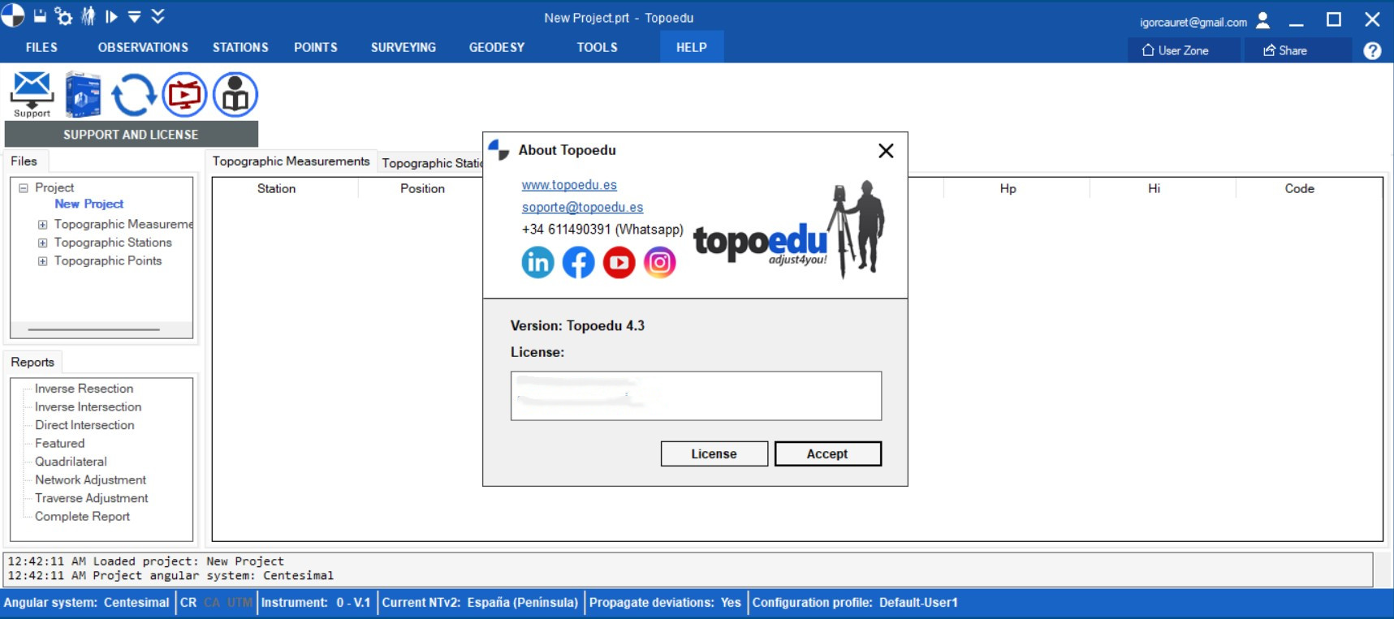Select the HELP menu tab

[692, 47]
